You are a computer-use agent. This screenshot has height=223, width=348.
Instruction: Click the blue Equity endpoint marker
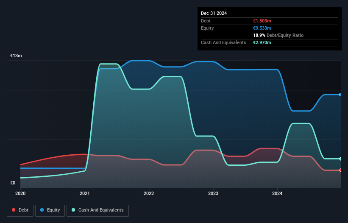[x=341, y=95]
